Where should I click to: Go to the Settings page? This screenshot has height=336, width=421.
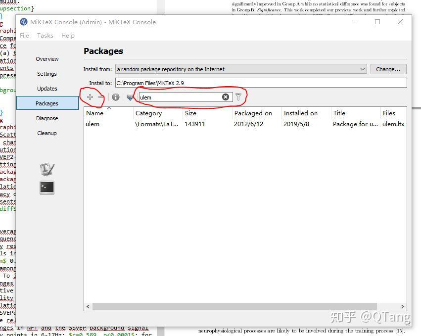click(47, 74)
